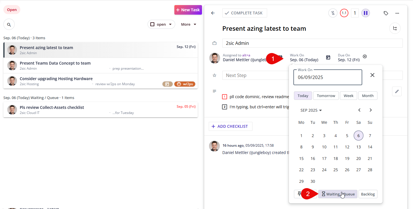
Task: Click in the Work On date field
Action: click(x=328, y=77)
